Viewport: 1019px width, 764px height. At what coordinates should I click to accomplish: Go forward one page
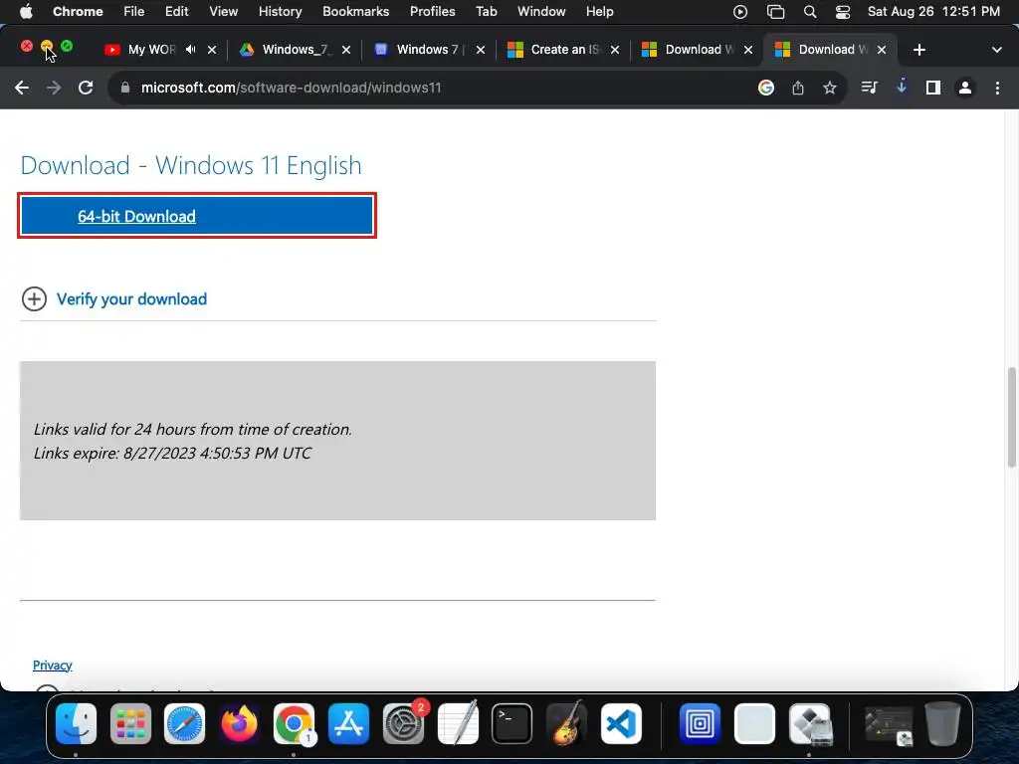point(54,88)
